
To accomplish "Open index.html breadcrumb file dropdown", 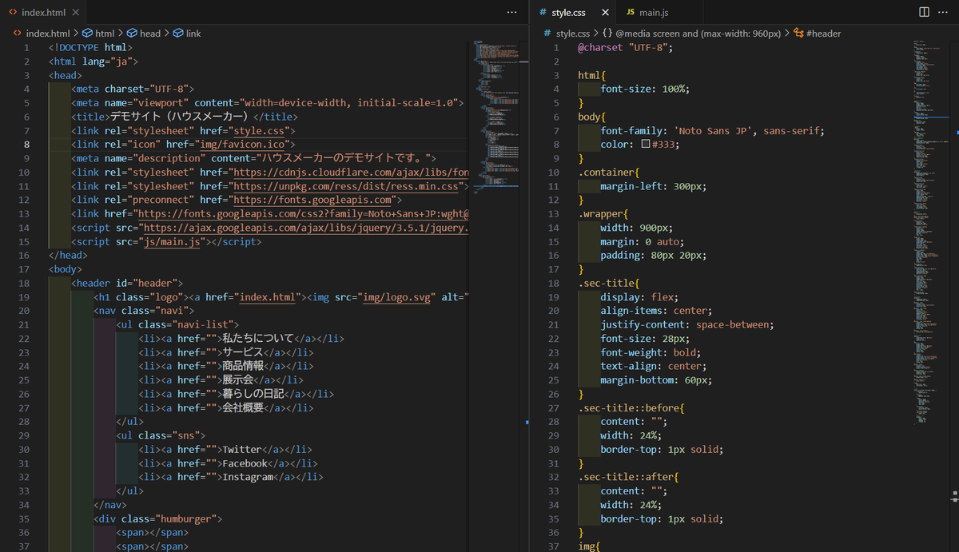I will pyautogui.click(x=42, y=34).
